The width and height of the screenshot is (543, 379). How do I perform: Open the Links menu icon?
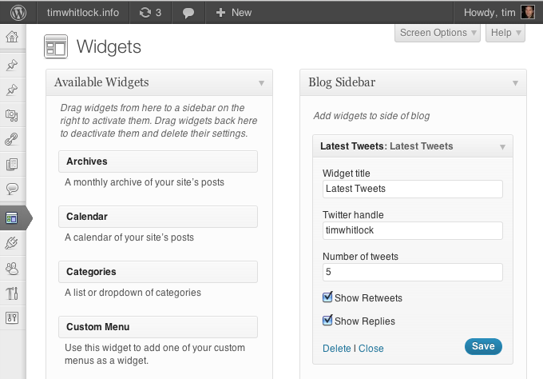coord(12,139)
